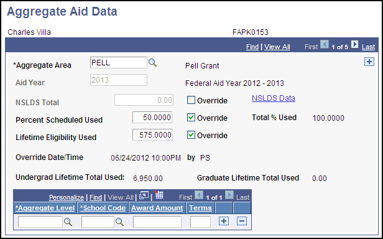Uncheck Lifetime Eligibility Used Override

[191, 135]
